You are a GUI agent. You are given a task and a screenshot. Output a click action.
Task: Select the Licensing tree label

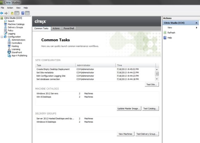[x=16, y=49]
